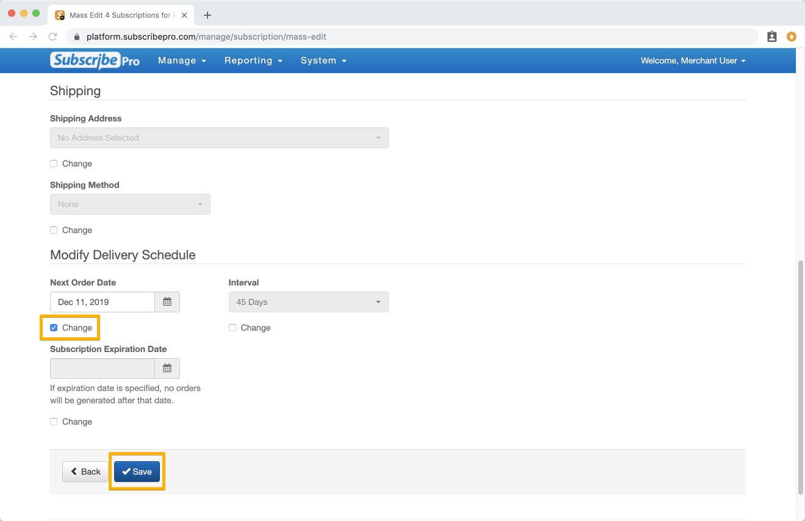Click the Save button
Screen dimensions: 805x521
[137, 472]
